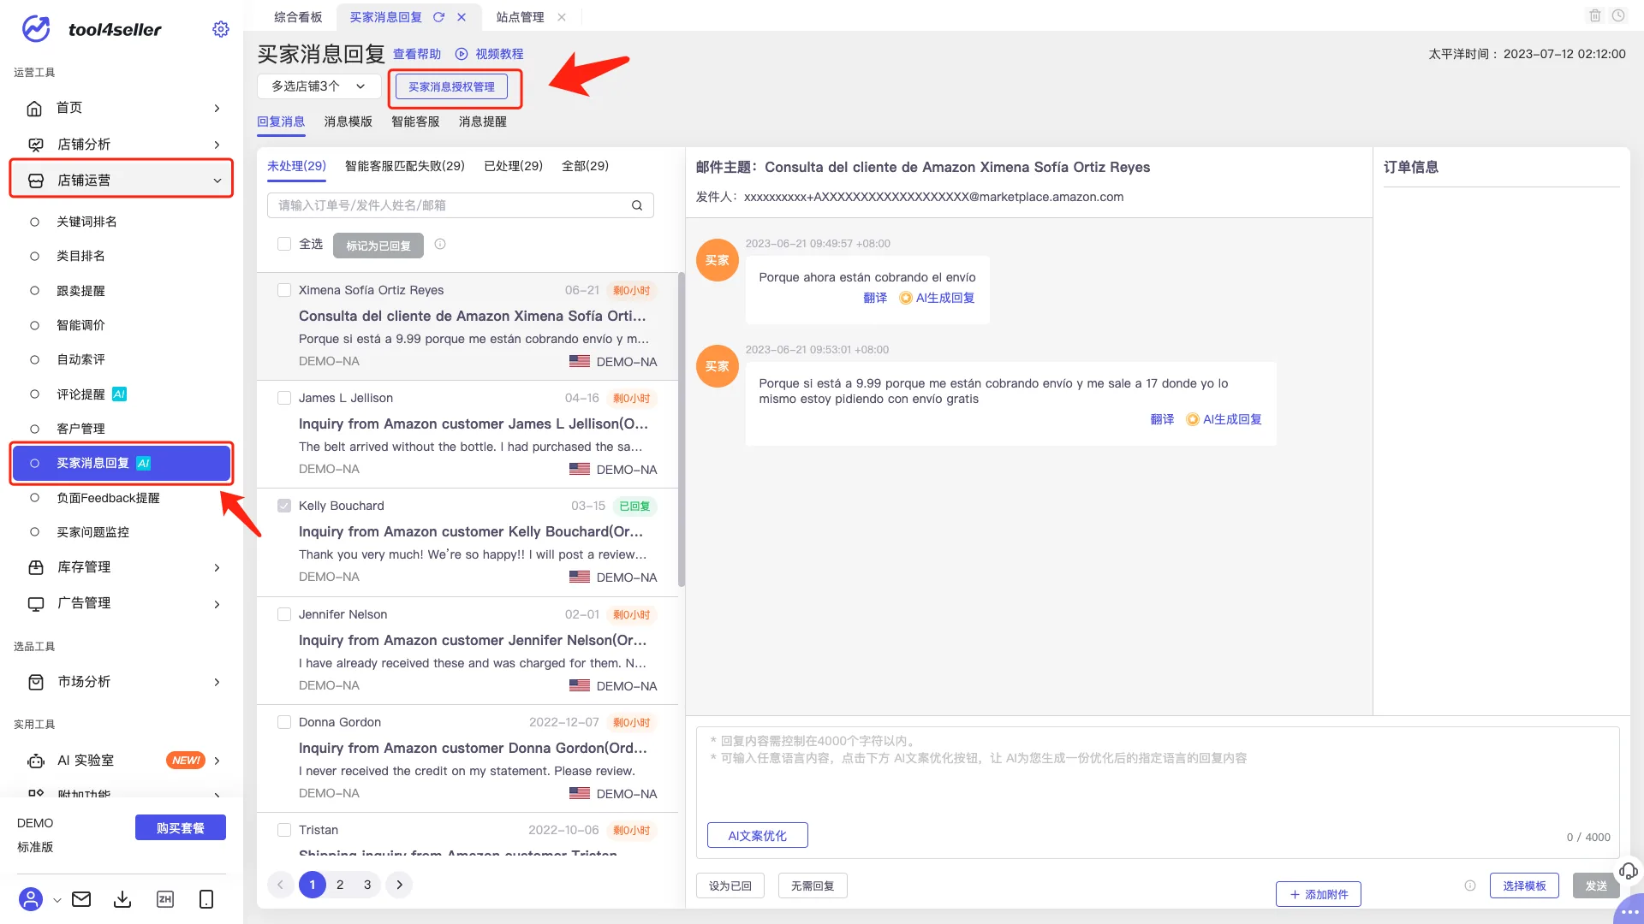Click the AI文案优化 button
Image resolution: width=1644 pixels, height=924 pixels.
(x=757, y=836)
